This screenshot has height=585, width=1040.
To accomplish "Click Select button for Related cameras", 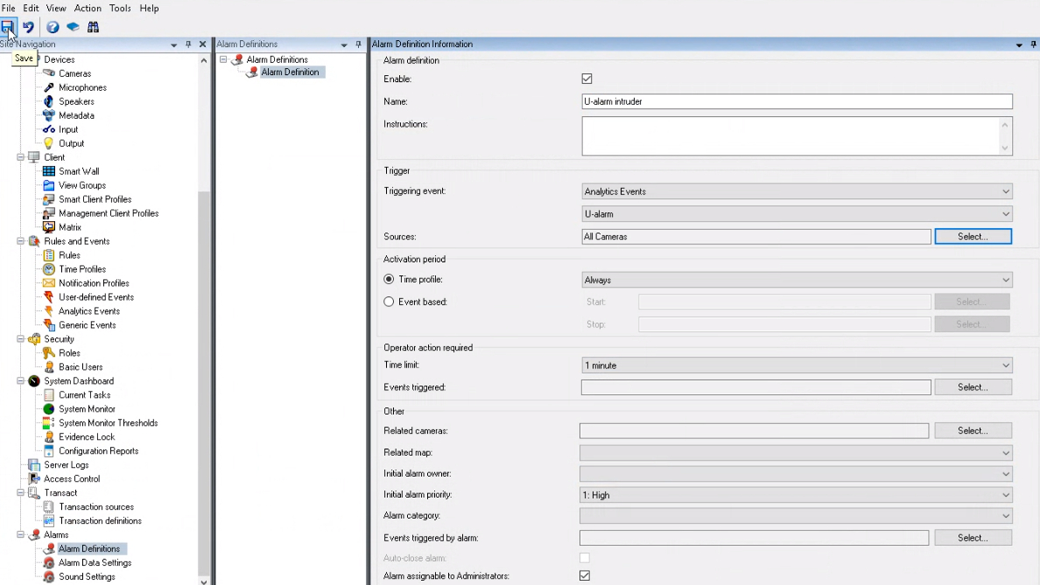I will tap(973, 431).
